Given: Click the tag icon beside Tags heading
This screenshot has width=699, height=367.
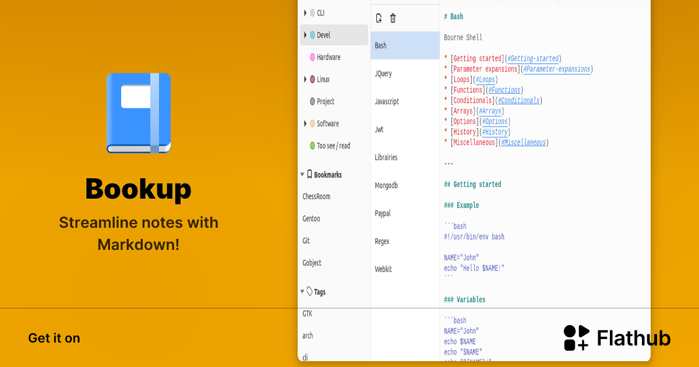Looking at the screenshot, I should click(x=309, y=291).
